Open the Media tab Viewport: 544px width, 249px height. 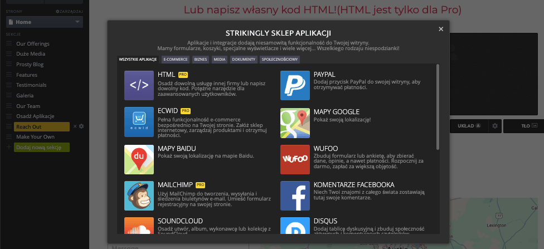coord(220,60)
